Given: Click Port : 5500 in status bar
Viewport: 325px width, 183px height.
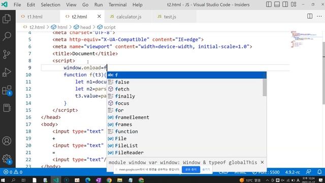Looking at the screenshot, I should pos(266,172).
